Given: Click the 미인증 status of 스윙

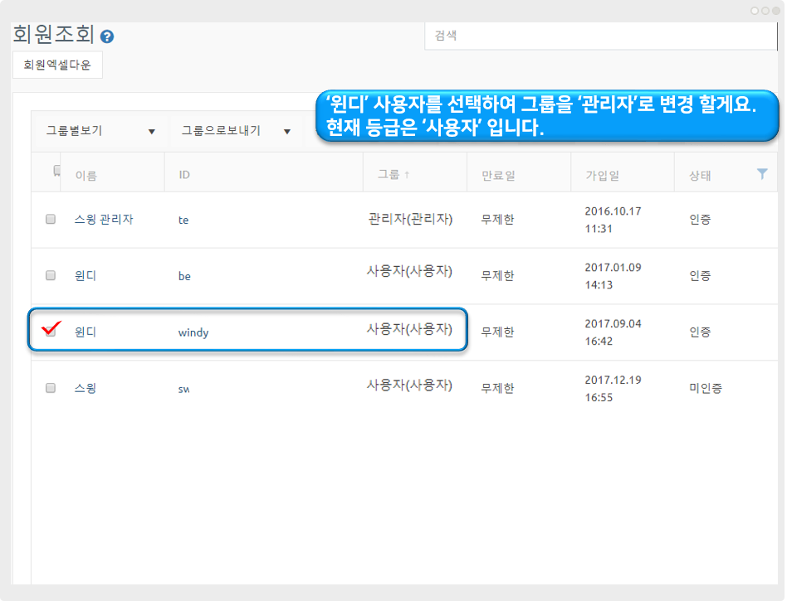Looking at the screenshot, I should pos(705,388).
